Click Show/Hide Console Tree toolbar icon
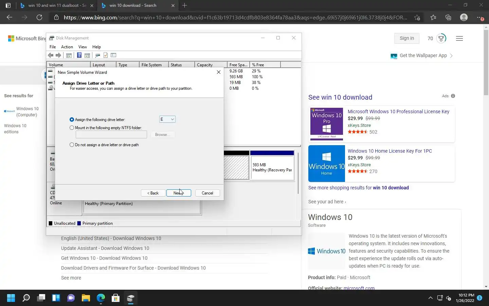 point(69,55)
